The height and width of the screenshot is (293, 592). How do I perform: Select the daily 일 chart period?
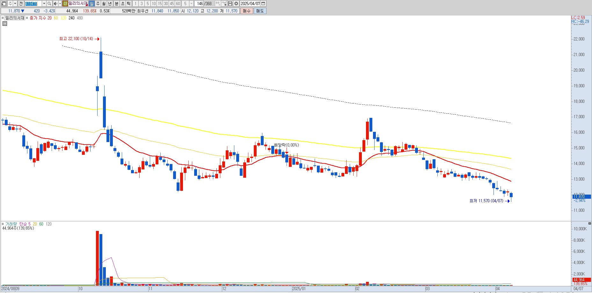[x=91, y=4]
